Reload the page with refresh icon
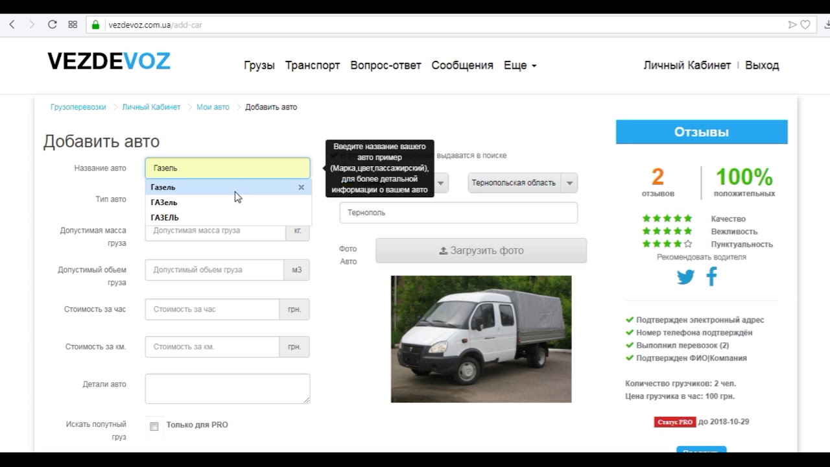Screen dimensions: 830x467 [53, 25]
